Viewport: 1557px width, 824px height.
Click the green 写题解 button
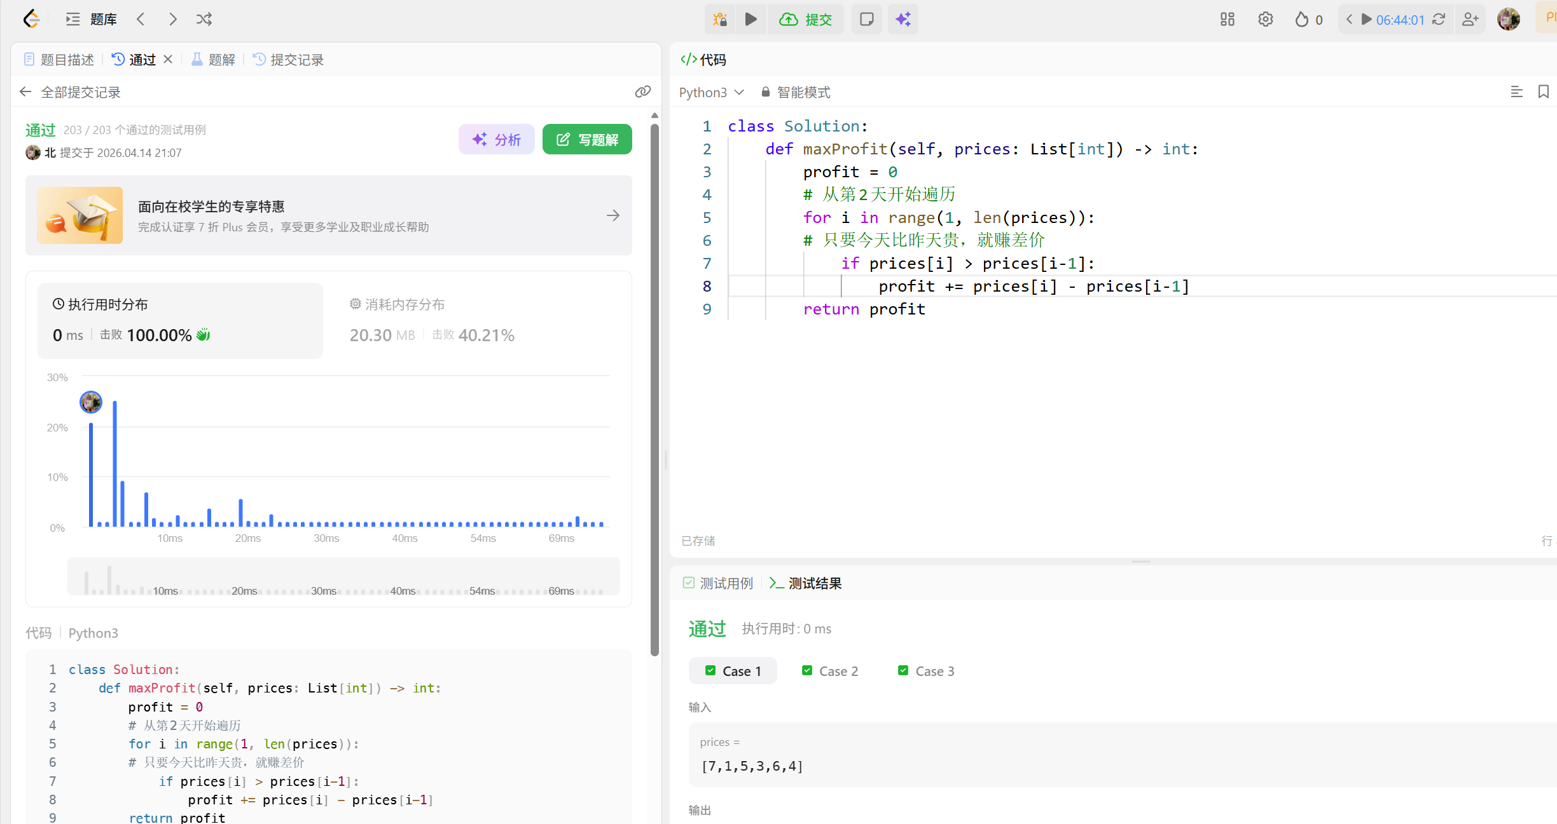587,139
